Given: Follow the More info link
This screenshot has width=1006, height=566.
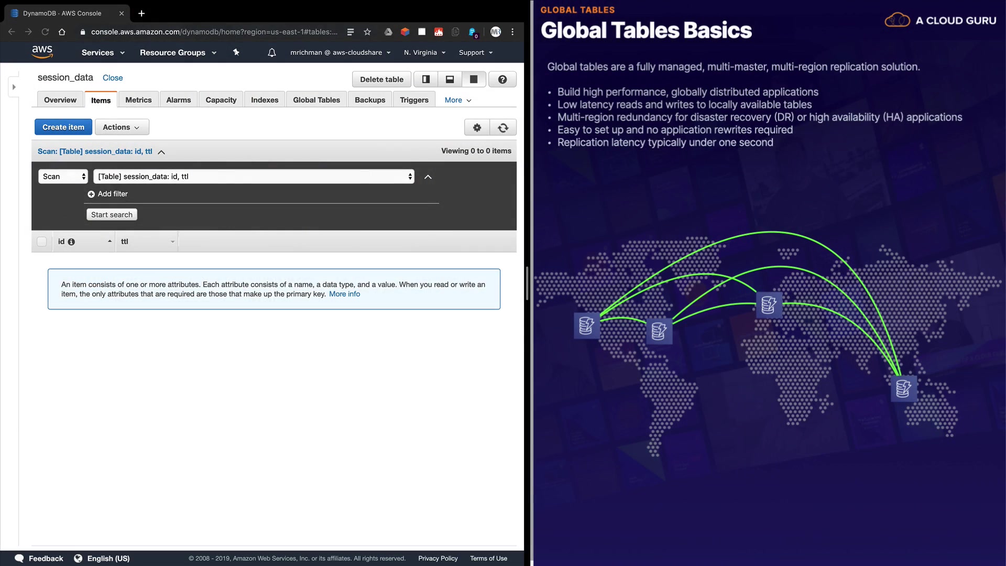Looking at the screenshot, I should 344,294.
